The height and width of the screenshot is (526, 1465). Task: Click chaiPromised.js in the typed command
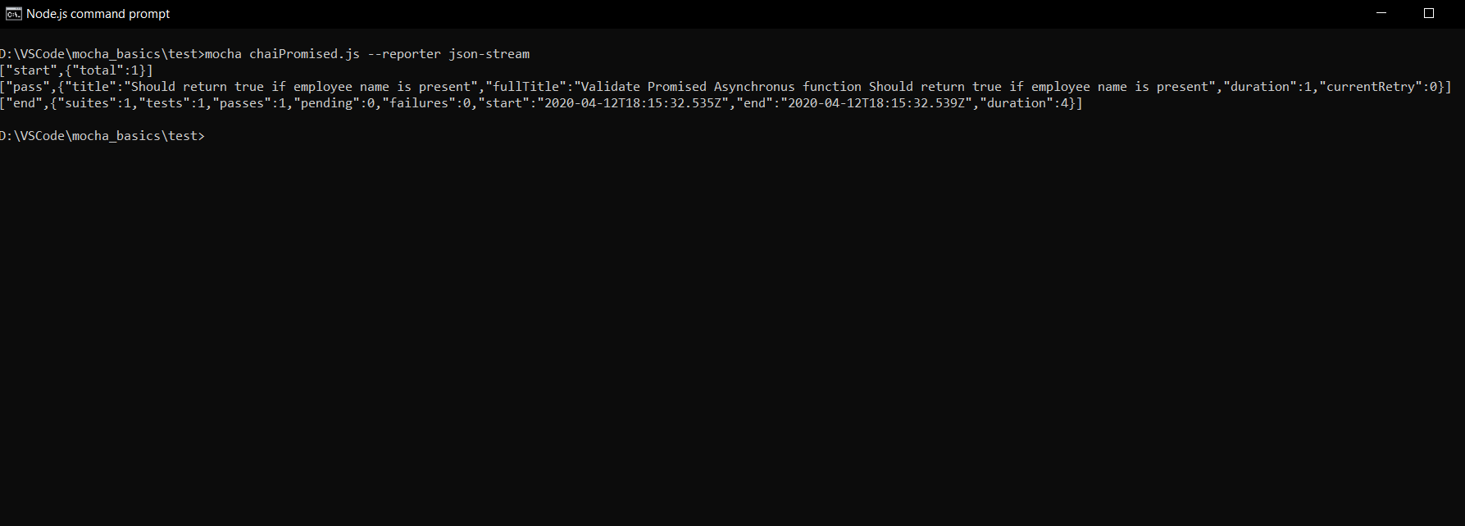pyautogui.click(x=304, y=54)
